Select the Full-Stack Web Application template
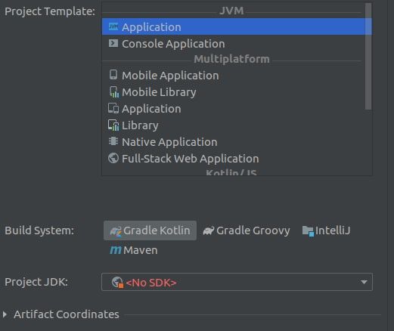The height and width of the screenshot is (331, 394). coord(234,159)
